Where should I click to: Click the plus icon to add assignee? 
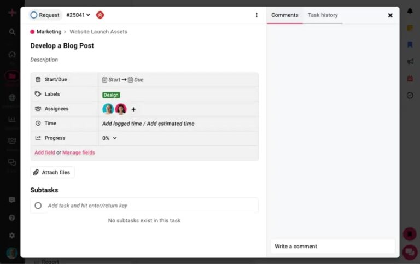[x=133, y=109]
